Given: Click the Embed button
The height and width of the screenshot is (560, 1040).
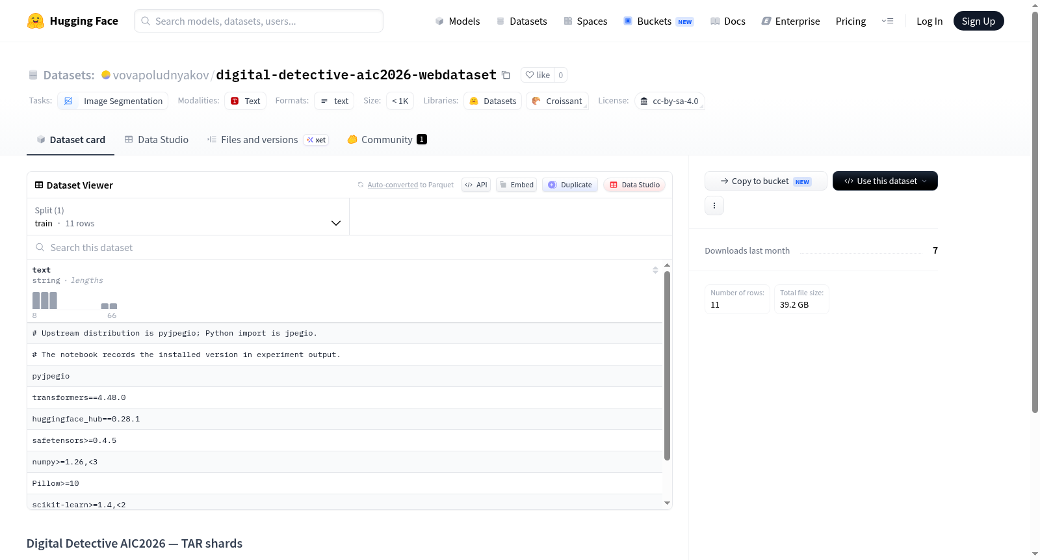Looking at the screenshot, I should (x=516, y=185).
